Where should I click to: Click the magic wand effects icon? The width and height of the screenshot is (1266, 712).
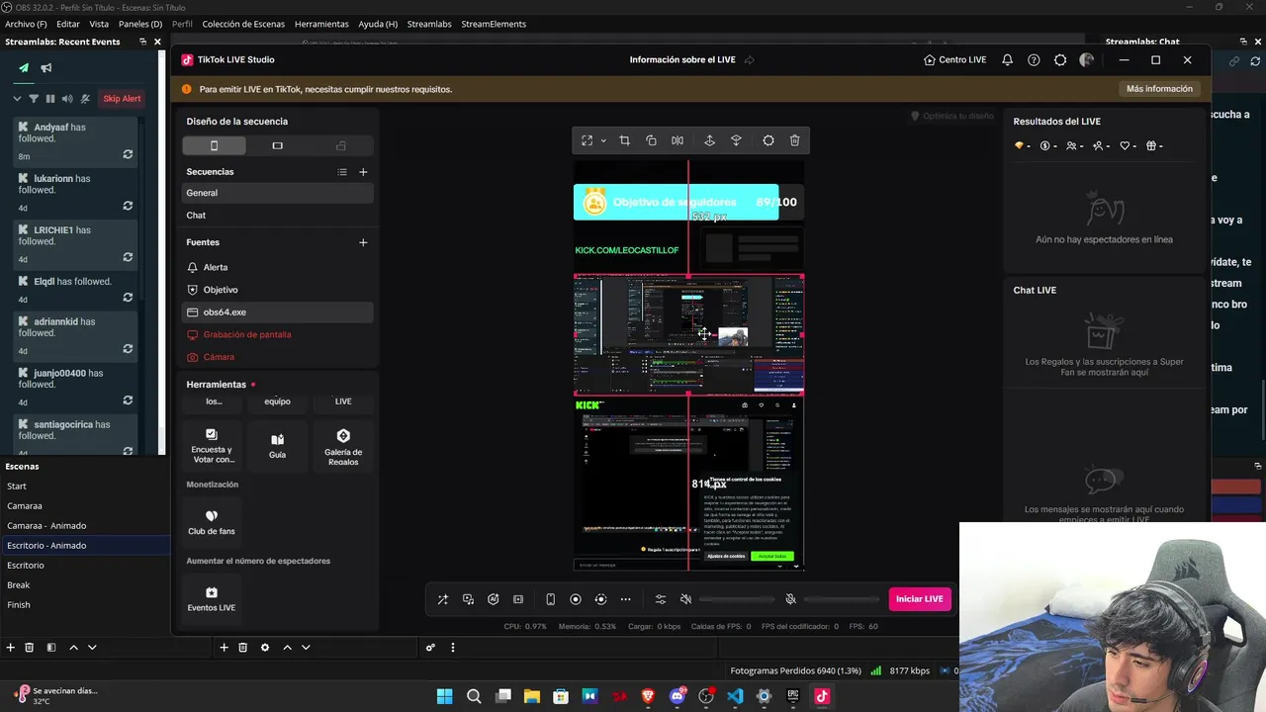point(443,599)
